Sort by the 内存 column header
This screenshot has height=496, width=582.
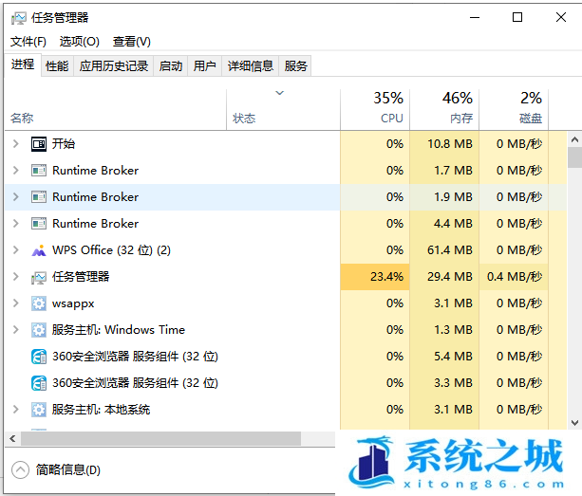(444, 110)
